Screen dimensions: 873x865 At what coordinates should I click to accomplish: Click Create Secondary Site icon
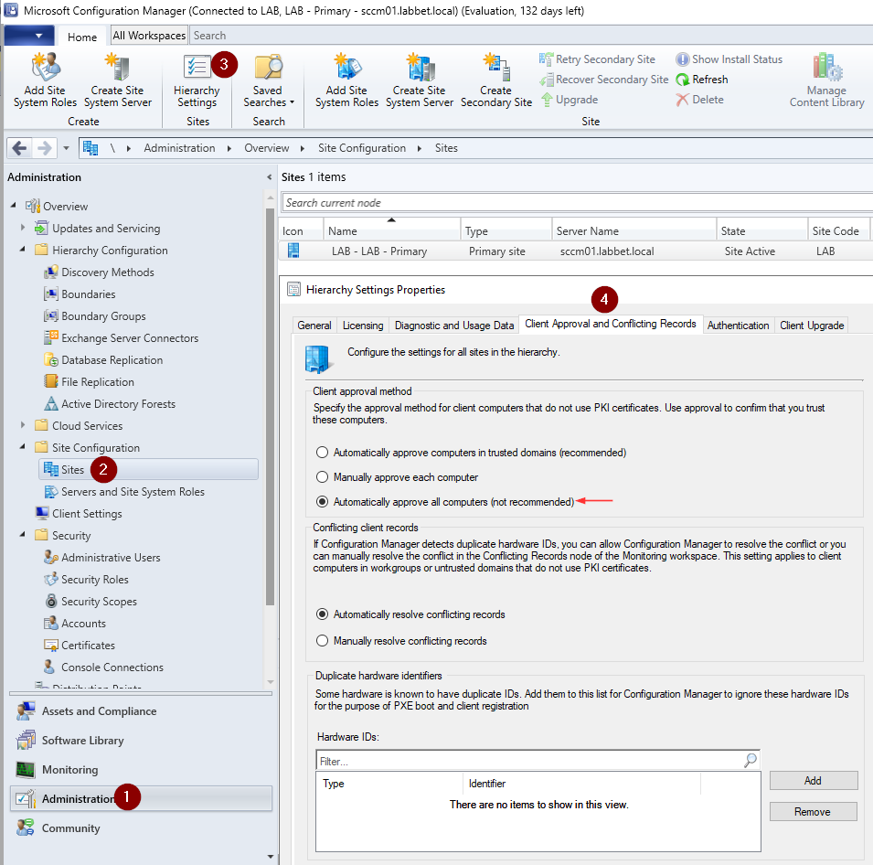[496, 80]
